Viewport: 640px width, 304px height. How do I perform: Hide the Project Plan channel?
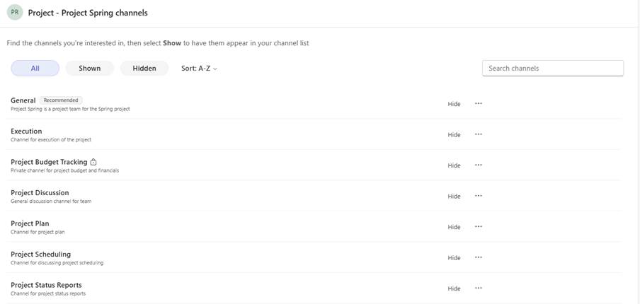pos(454,227)
